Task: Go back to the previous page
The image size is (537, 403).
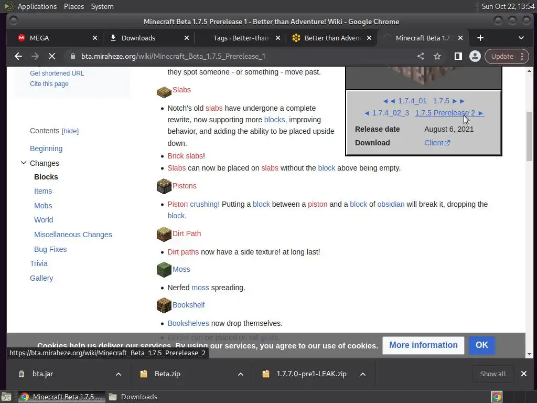Action: pyautogui.click(x=18, y=56)
